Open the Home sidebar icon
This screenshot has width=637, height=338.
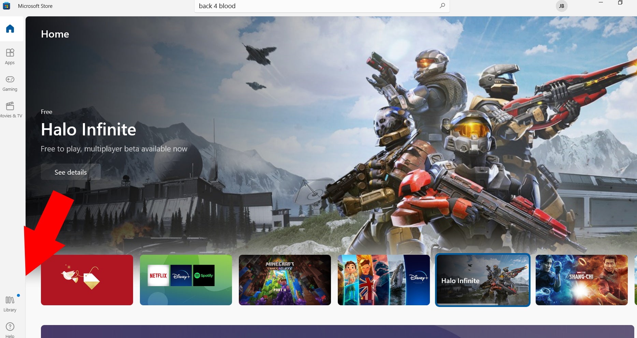coord(10,29)
